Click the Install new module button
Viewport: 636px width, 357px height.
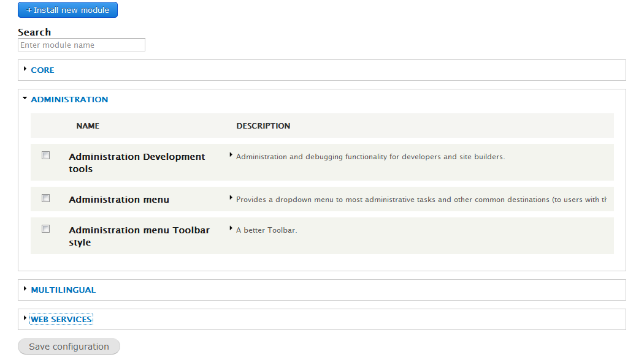tap(67, 10)
